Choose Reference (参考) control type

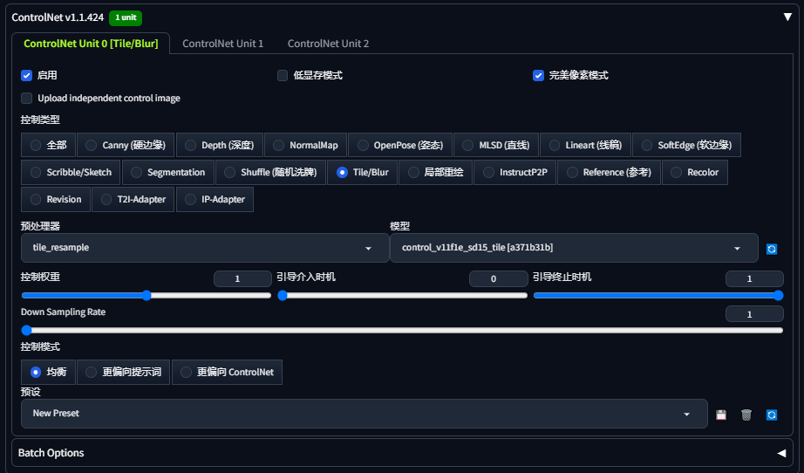[610, 173]
